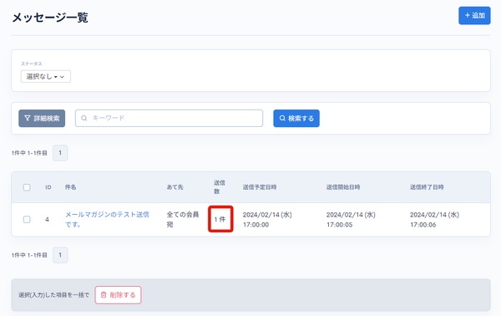Click the あて先 column header
501x316 pixels.
pos(175,187)
